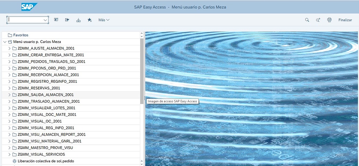Select ZDMM_VISUALIZAR_LOTES_2001 label text

[46, 108]
